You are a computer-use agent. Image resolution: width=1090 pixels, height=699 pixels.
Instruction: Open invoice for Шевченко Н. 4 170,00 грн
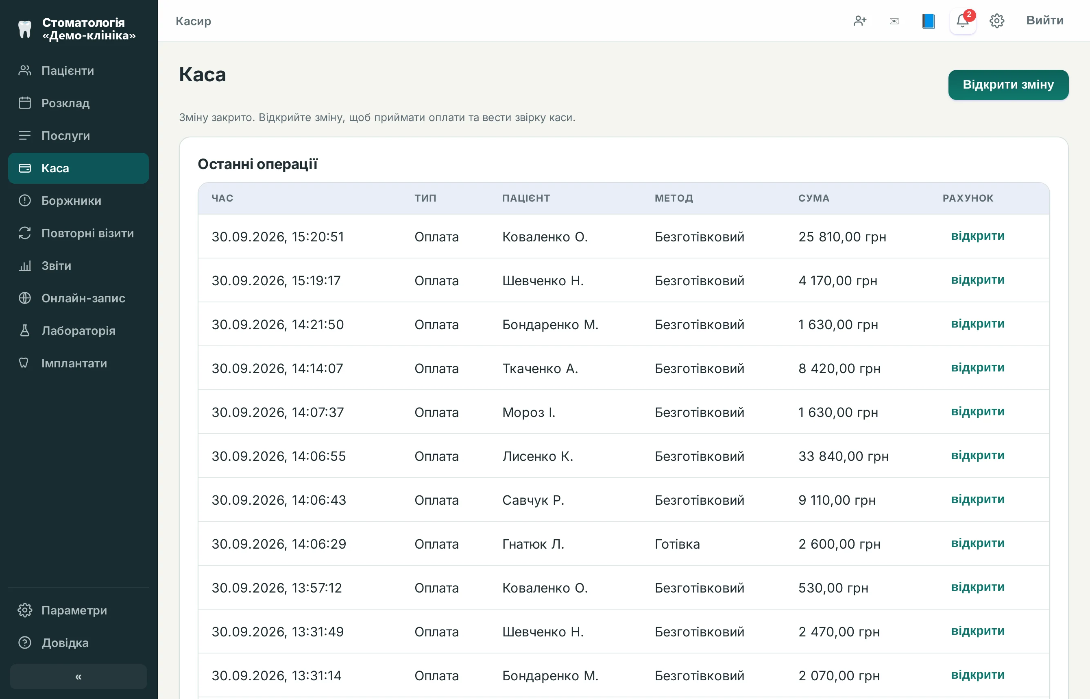pos(977,280)
